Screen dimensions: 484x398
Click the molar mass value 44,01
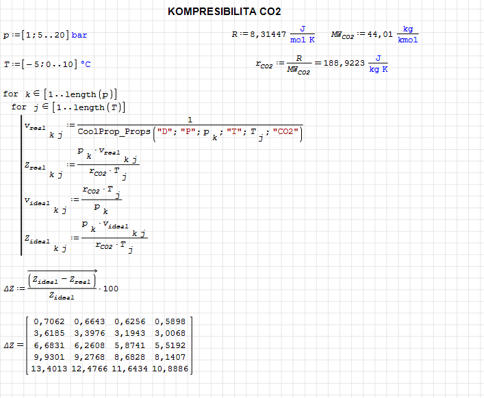pos(382,34)
